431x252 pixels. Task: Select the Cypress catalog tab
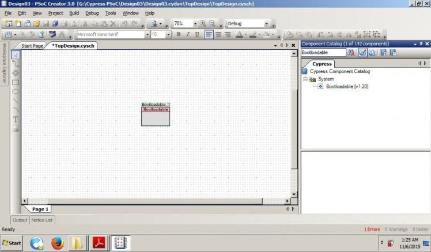coord(322,64)
